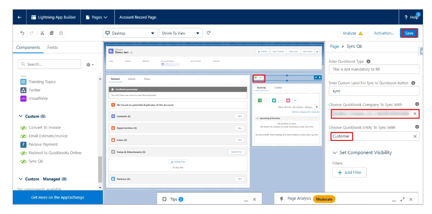This screenshot has height=214, width=432.
Task: Paste the component from the clipboard
Action: click(x=61, y=33)
